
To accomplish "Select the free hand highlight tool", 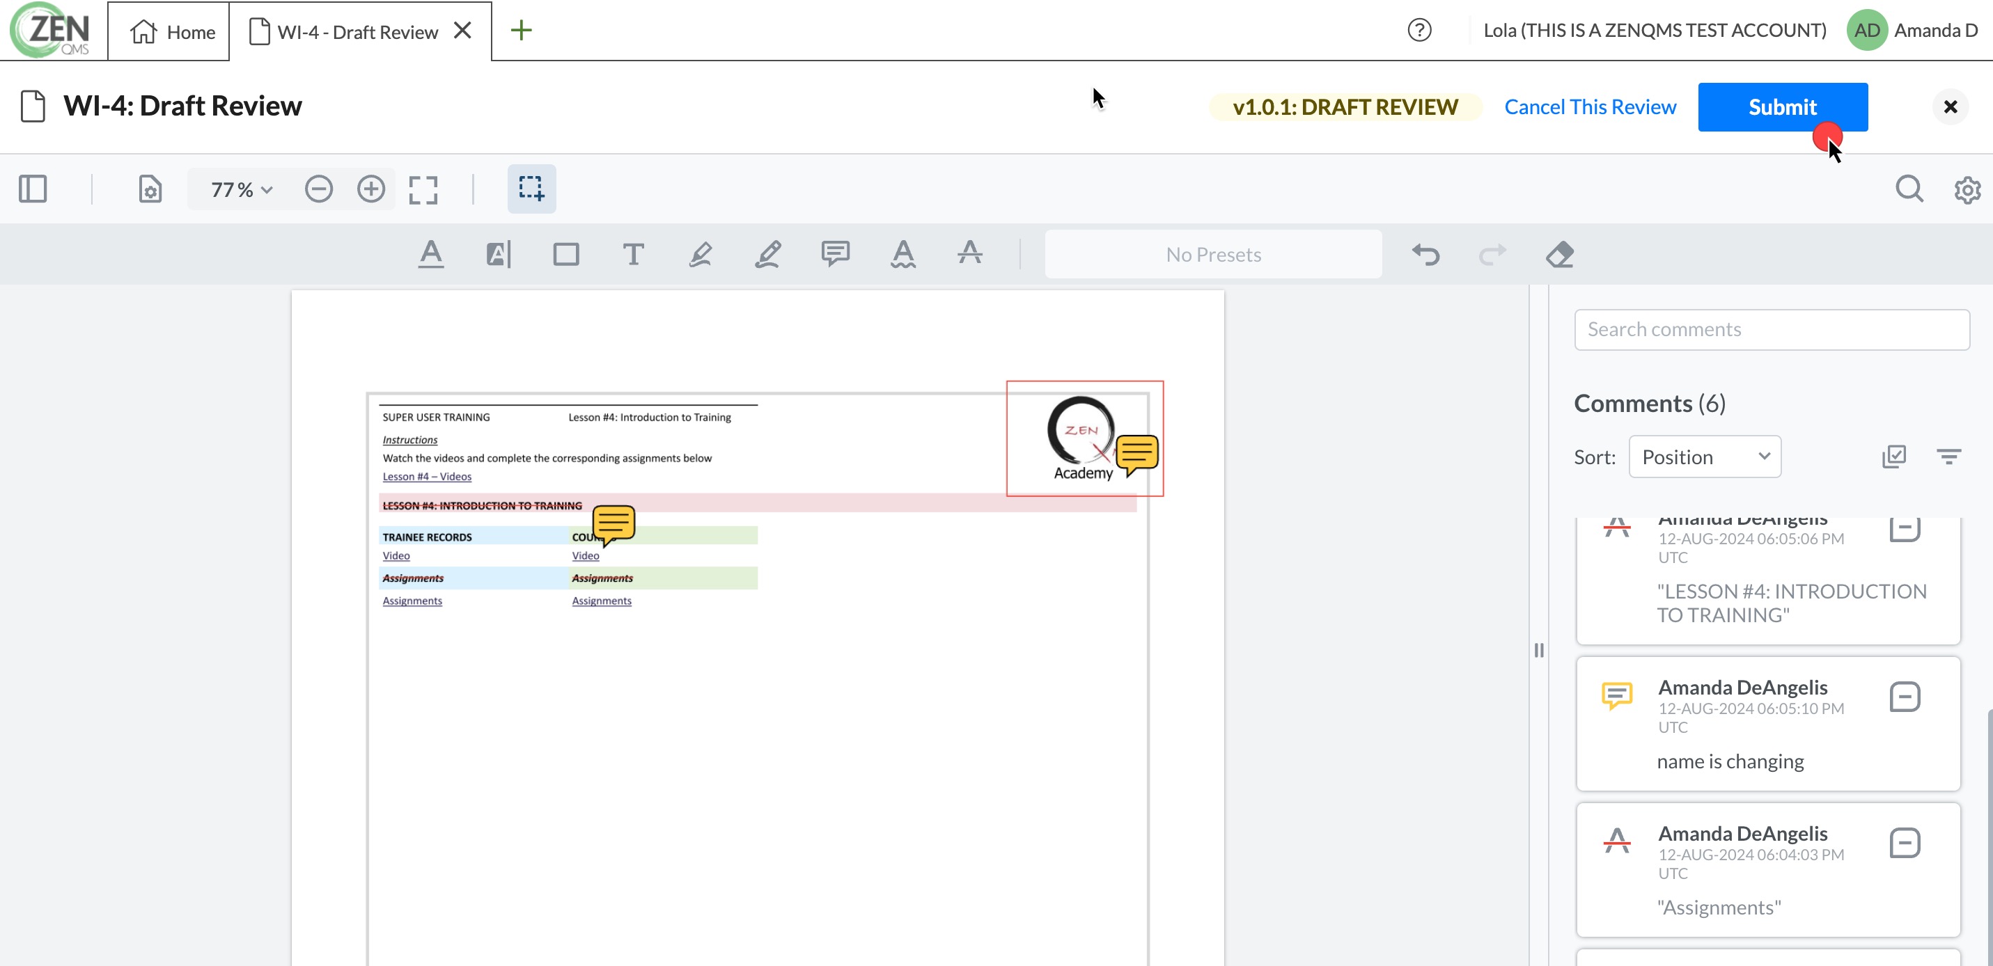I will pos(700,255).
